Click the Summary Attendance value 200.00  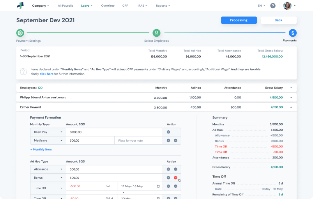tap(278, 158)
